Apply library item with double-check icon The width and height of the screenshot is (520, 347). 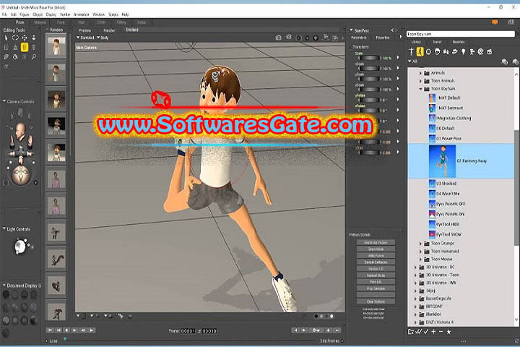(x=418, y=331)
